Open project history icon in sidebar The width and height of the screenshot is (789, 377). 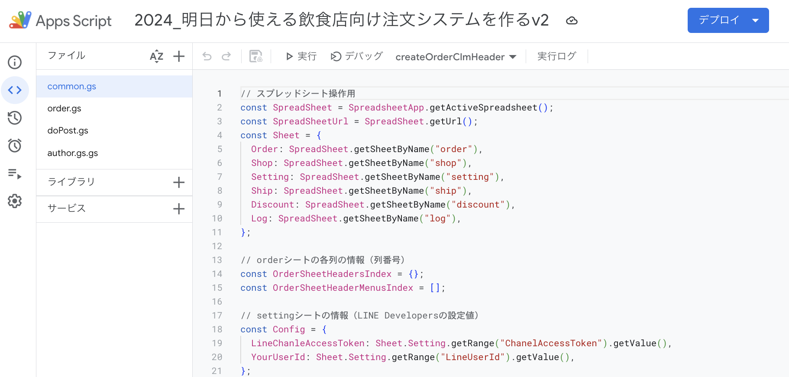[15, 118]
